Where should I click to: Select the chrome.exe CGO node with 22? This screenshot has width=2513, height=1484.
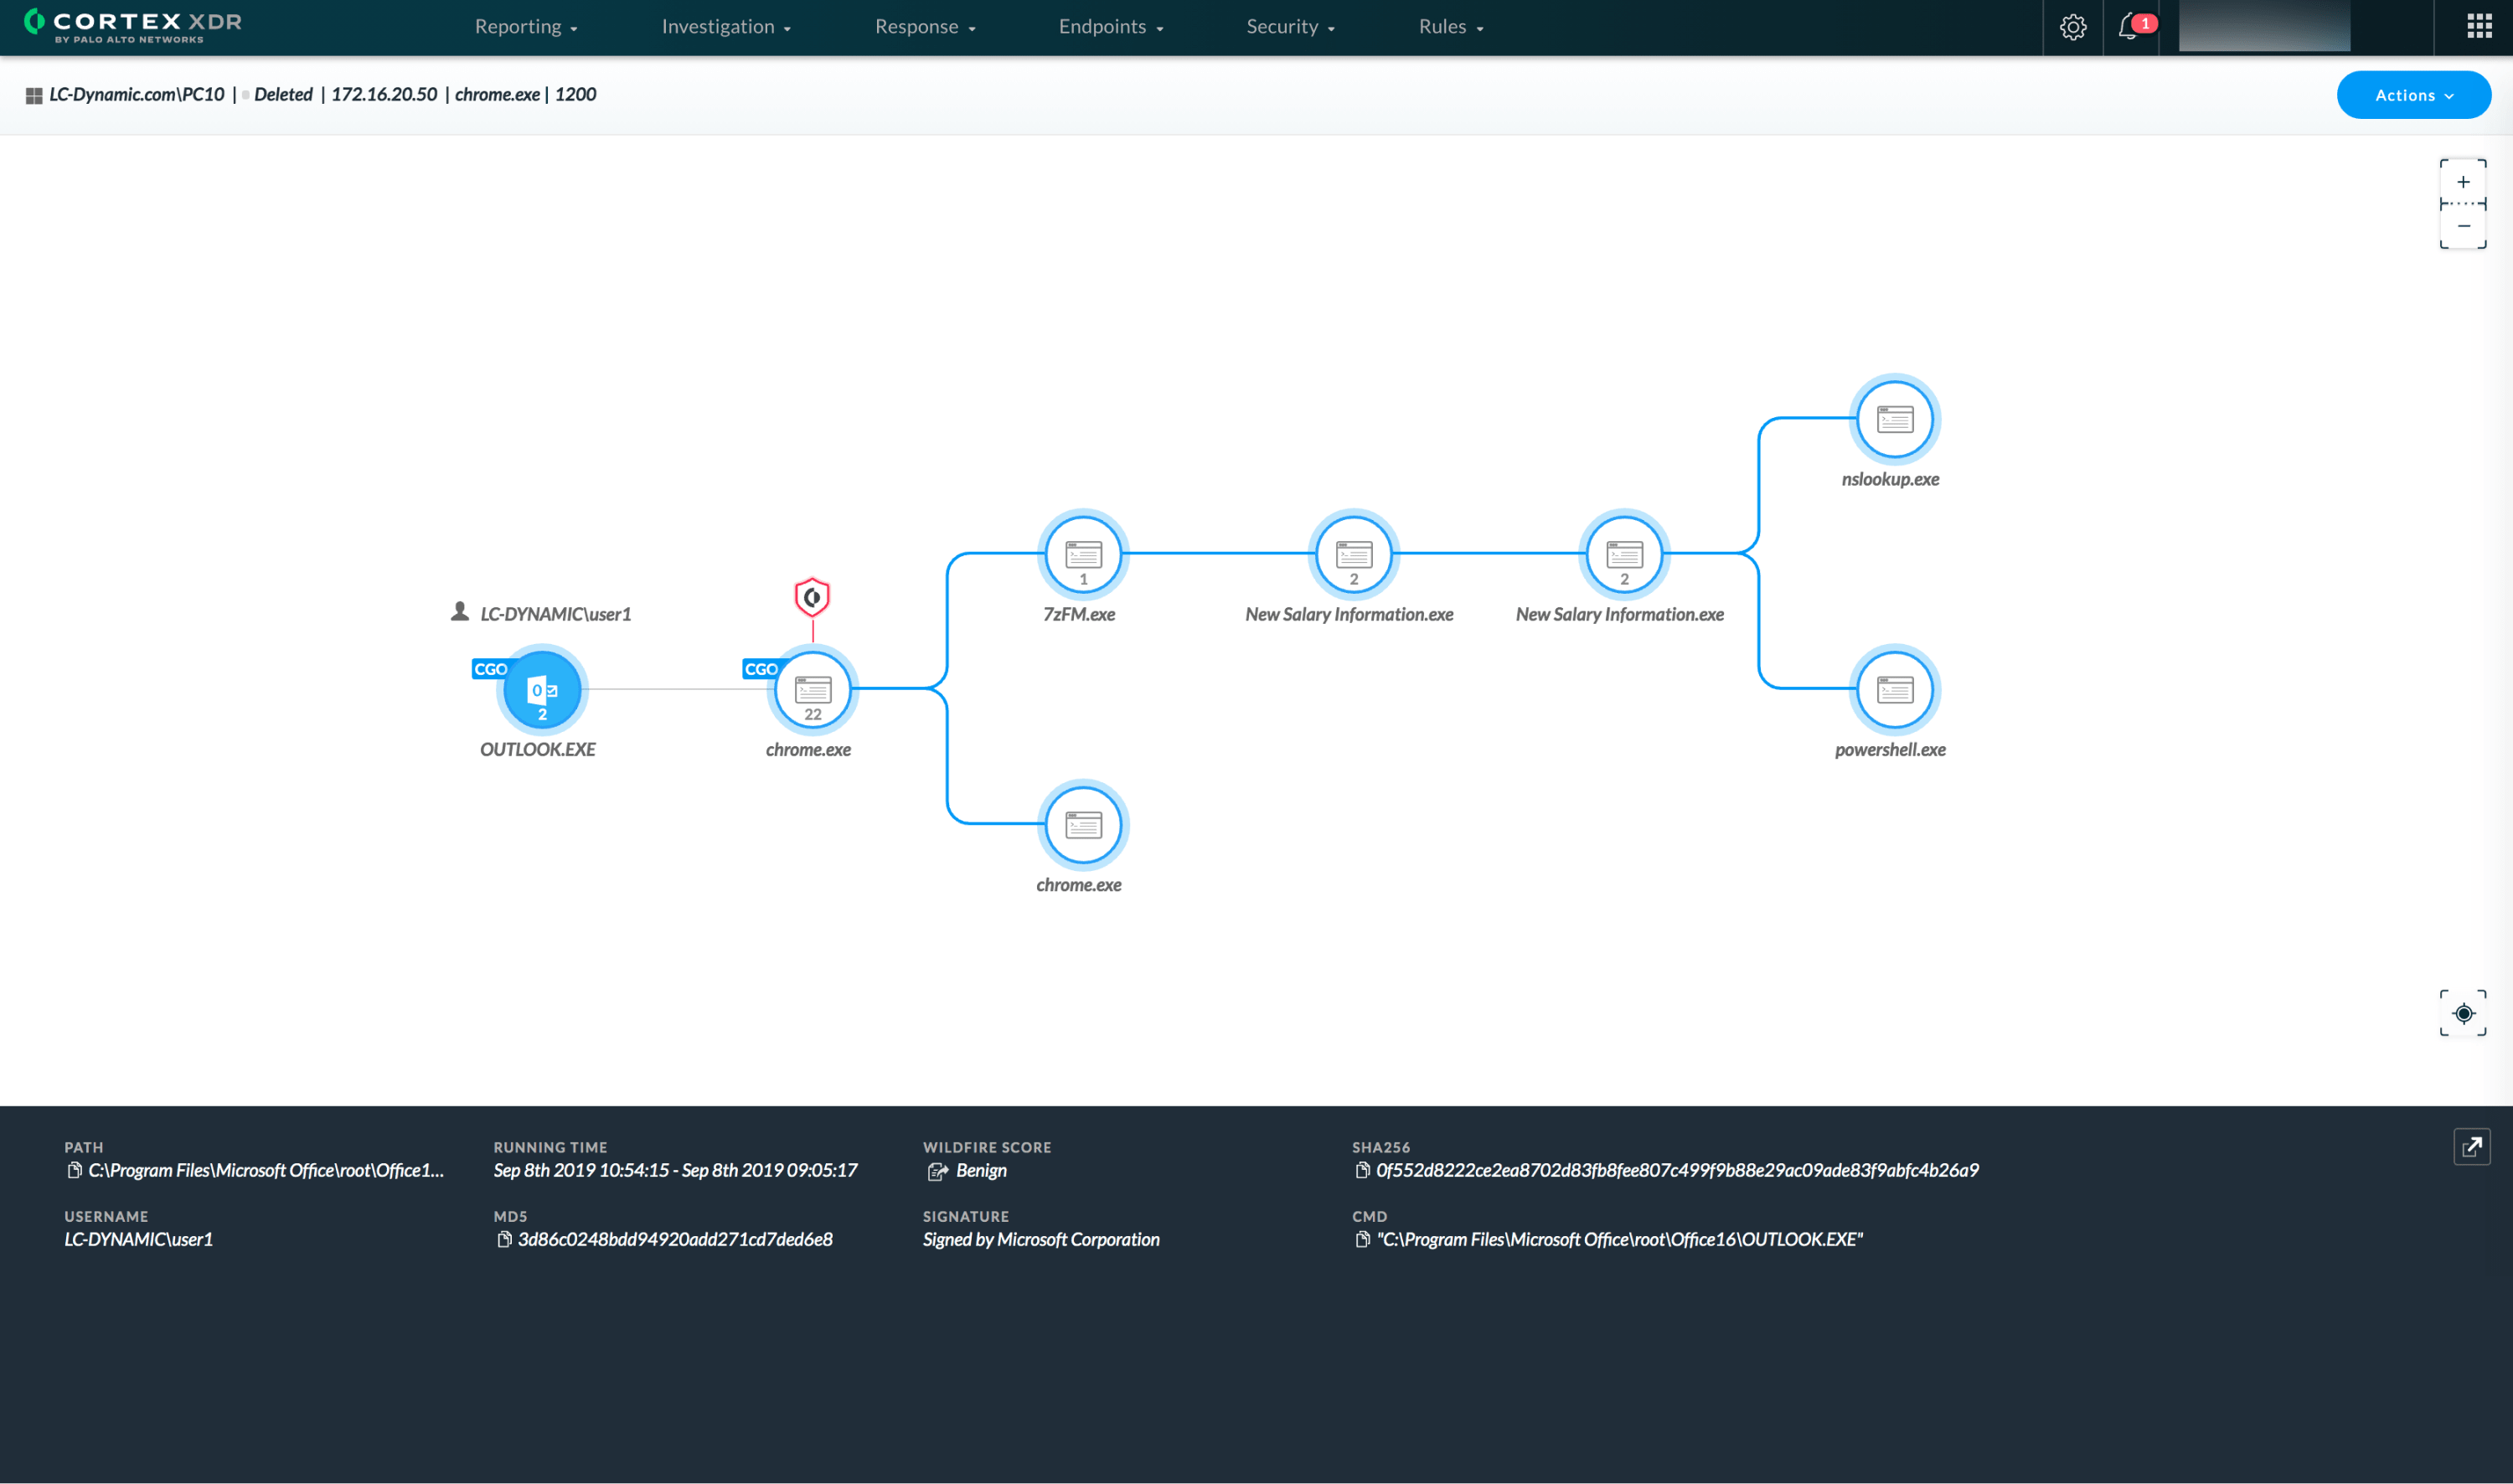pos(812,690)
